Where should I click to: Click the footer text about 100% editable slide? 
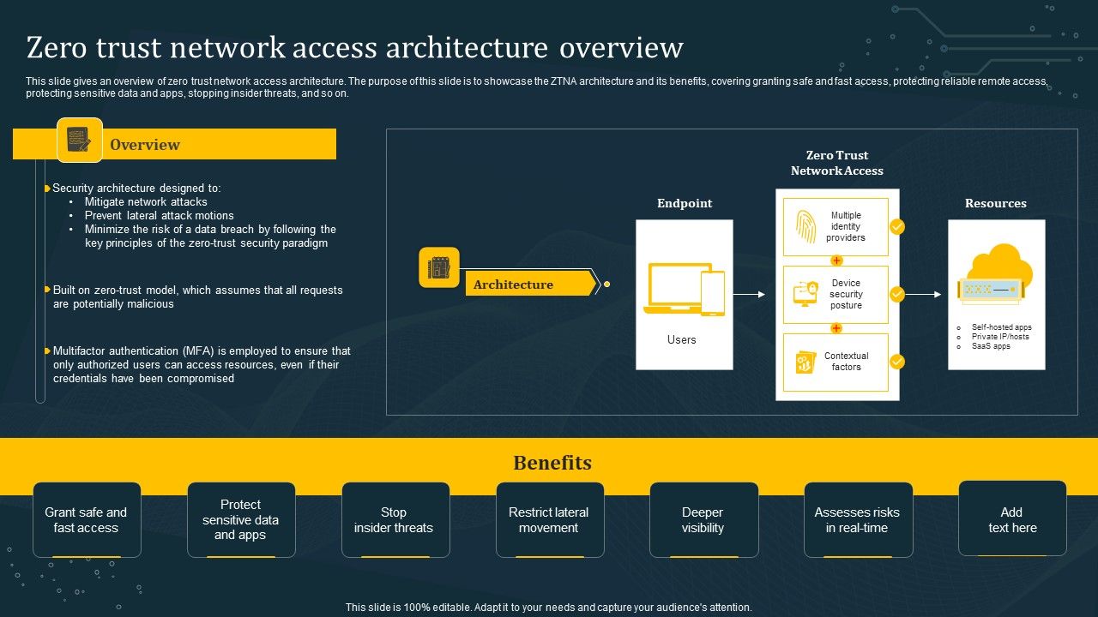pyautogui.click(x=549, y=608)
